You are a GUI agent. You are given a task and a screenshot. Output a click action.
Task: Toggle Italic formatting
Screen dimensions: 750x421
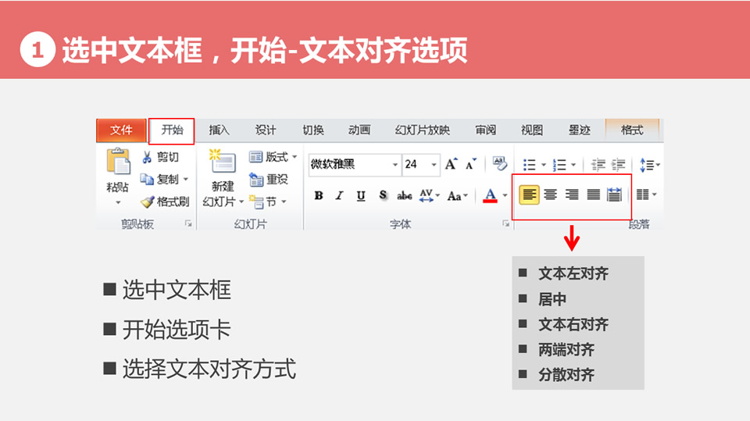tap(340, 195)
